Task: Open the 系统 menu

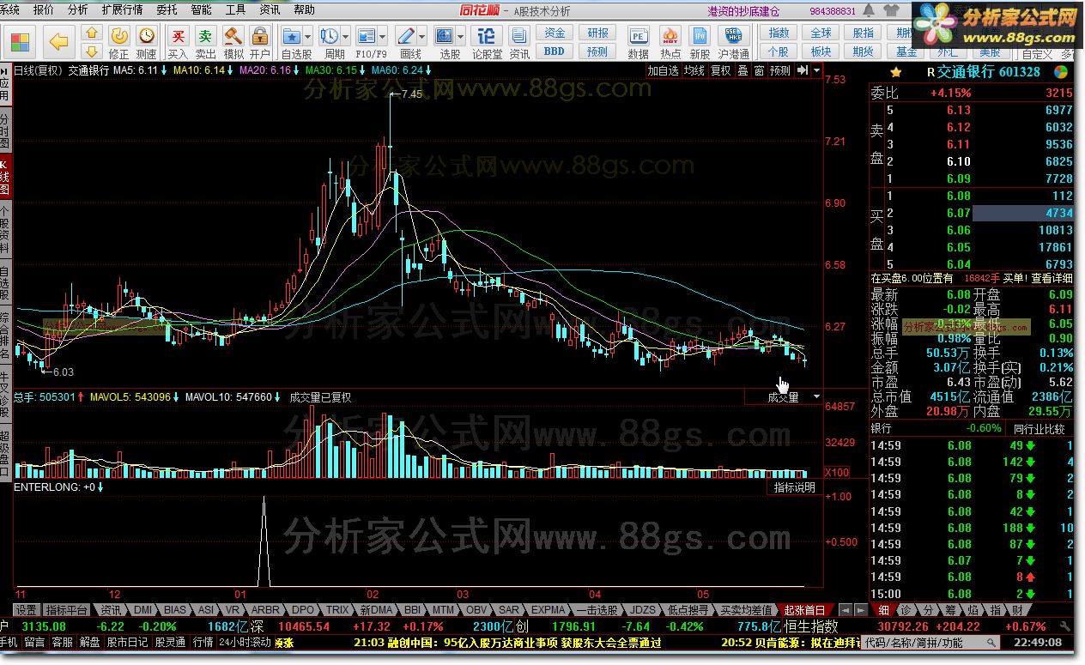Action: [10, 9]
